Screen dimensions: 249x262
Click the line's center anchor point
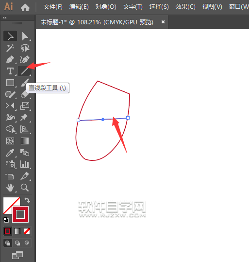(103, 119)
